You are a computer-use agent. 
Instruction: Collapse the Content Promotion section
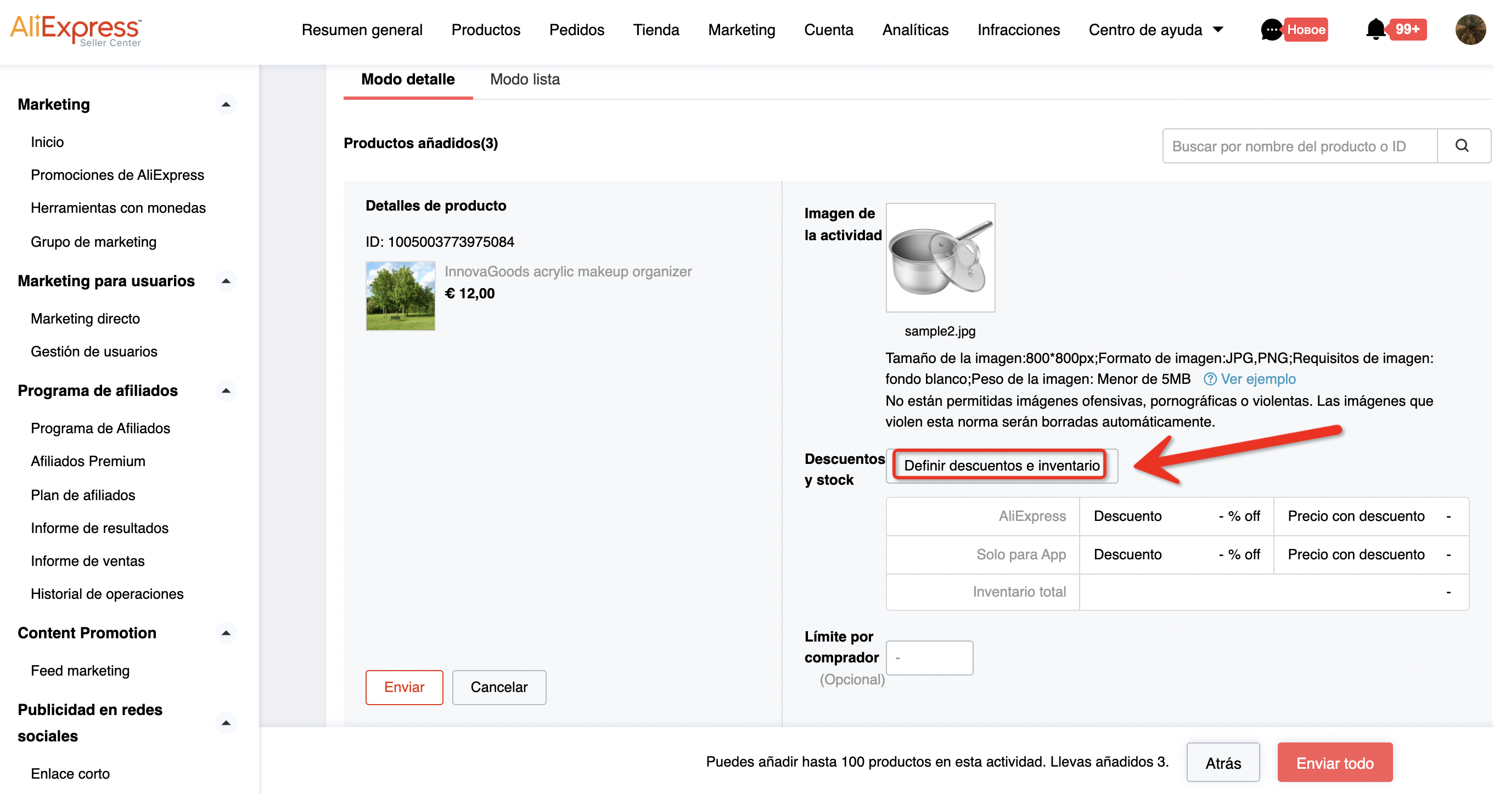[226, 633]
